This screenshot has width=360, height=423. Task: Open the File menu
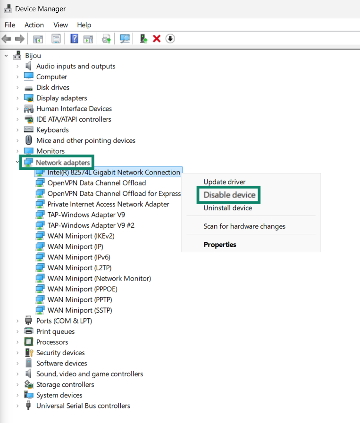pyautogui.click(x=10, y=25)
